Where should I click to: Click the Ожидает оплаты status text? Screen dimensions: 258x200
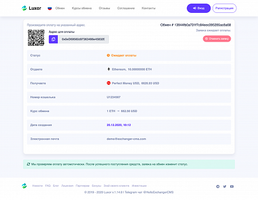[124, 56]
